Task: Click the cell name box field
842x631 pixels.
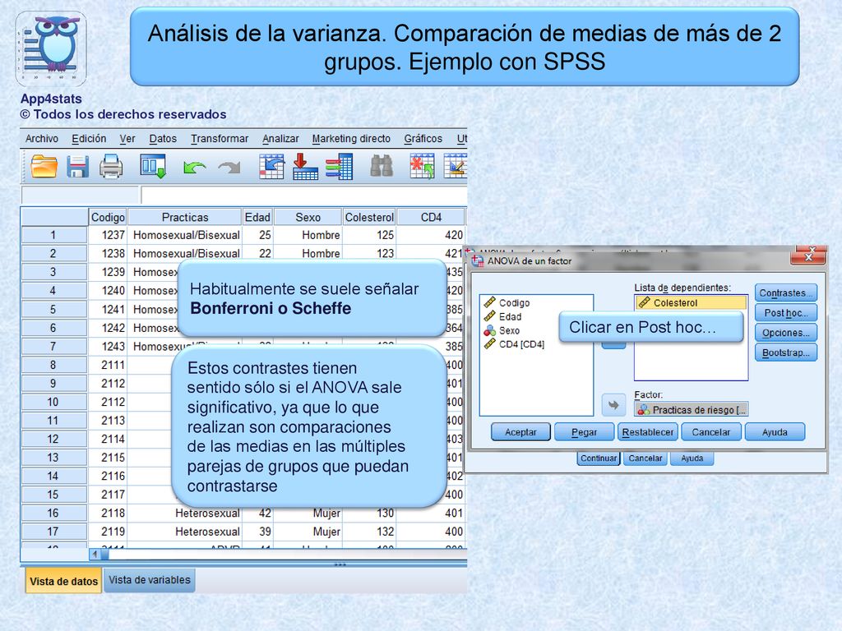Action: 81,194
